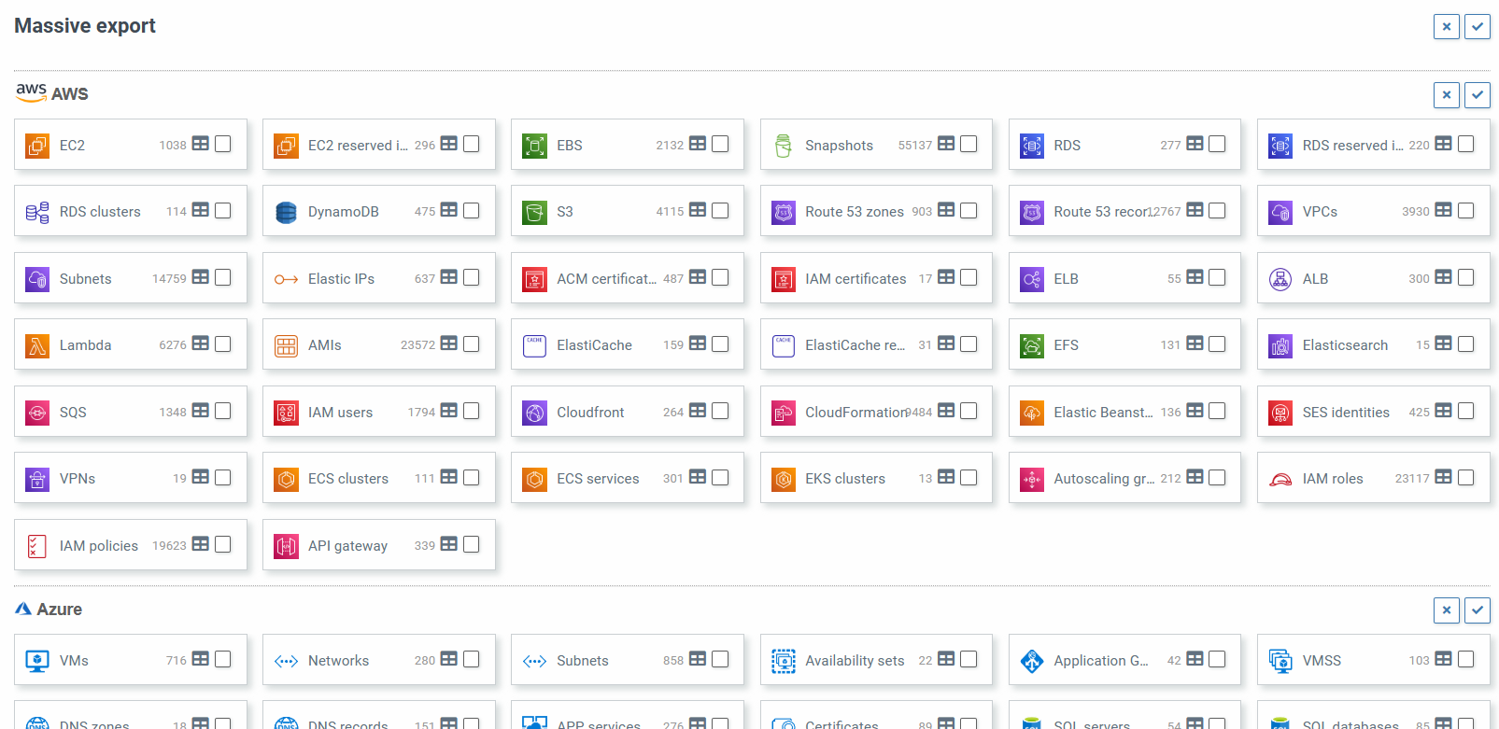
Task: Click the Azure VMSS icon
Action: click(x=1280, y=661)
